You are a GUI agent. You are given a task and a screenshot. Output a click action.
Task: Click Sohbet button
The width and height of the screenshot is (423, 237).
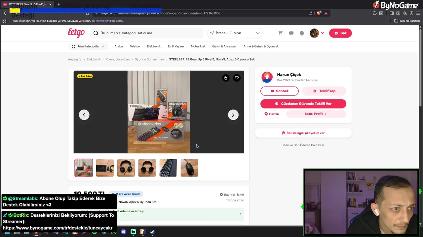(280, 91)
